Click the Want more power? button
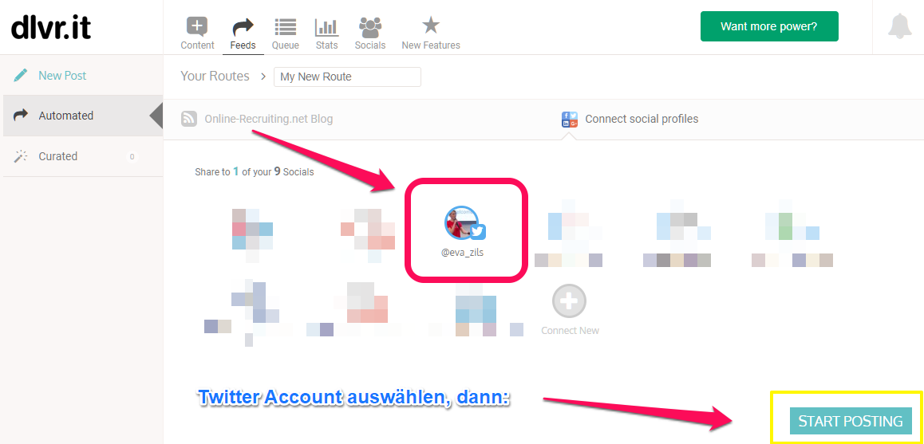 tap(769, 26)
